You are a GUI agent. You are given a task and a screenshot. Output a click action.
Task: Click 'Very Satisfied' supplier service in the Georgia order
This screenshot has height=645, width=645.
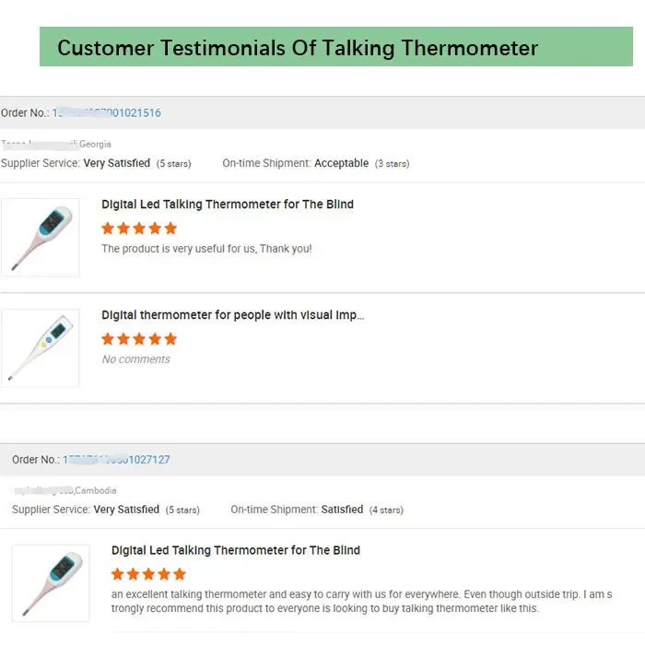tap(117, 163)
